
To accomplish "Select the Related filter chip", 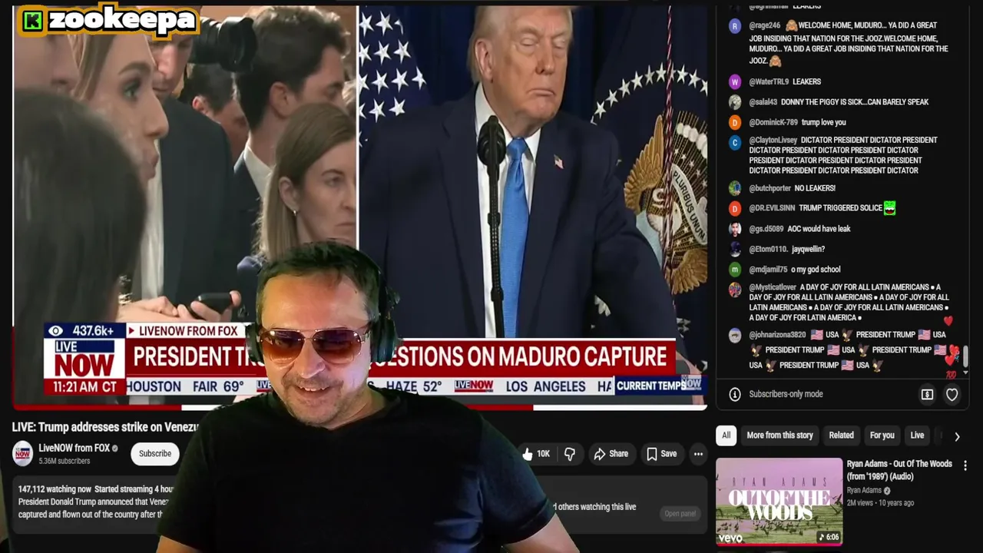I will click(841, 435).
